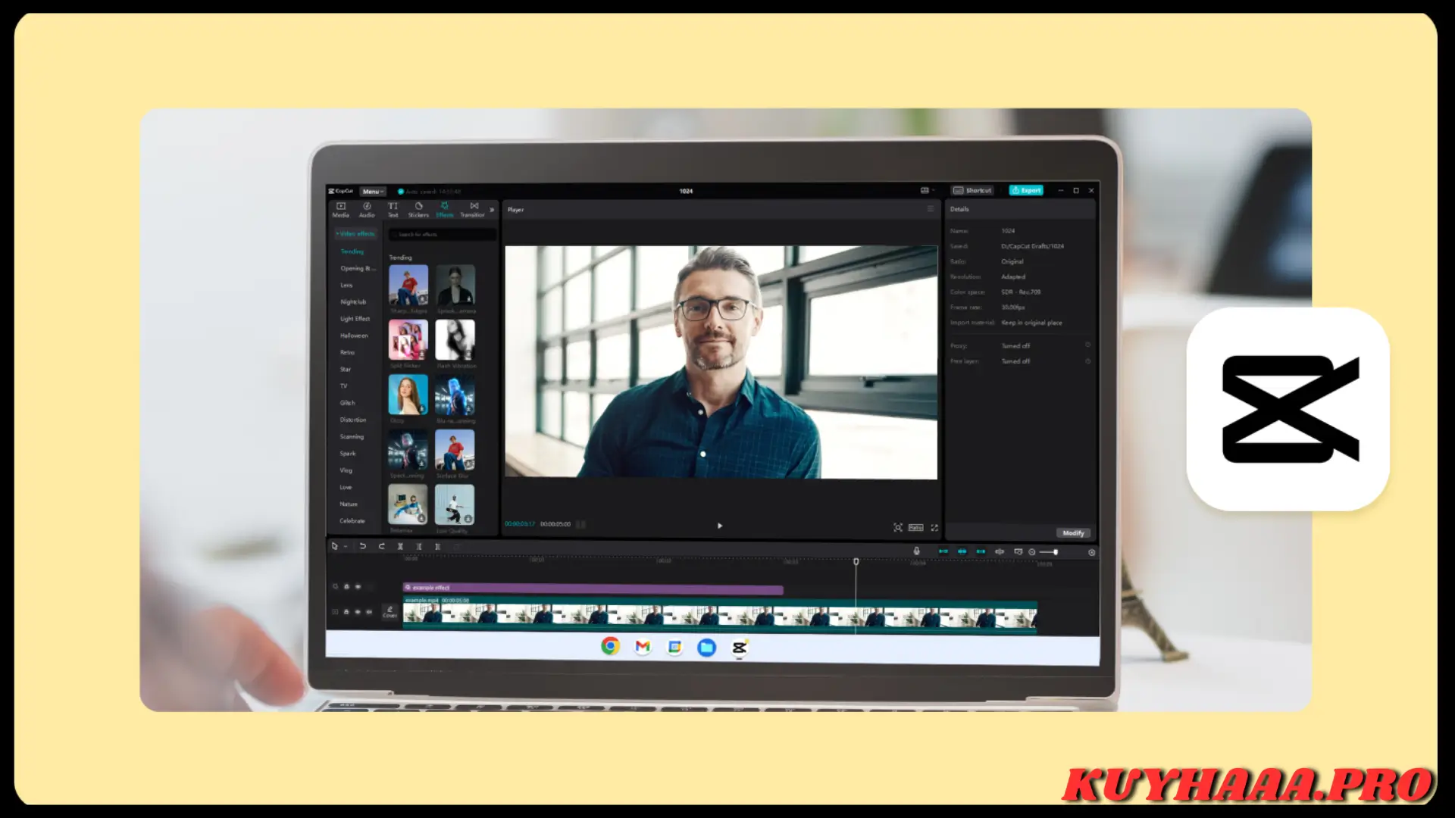
Task: Choose the Split Flicker effect thumbnail
Action: point(408,339)
